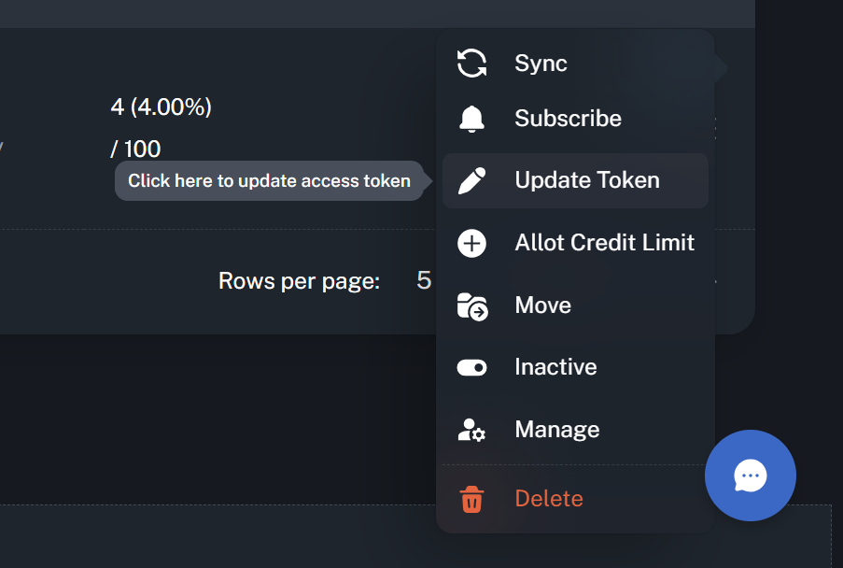Click the 4 (4.00%) usage value
The height and width of the screenshot is (568, 843).
[161, 107]
